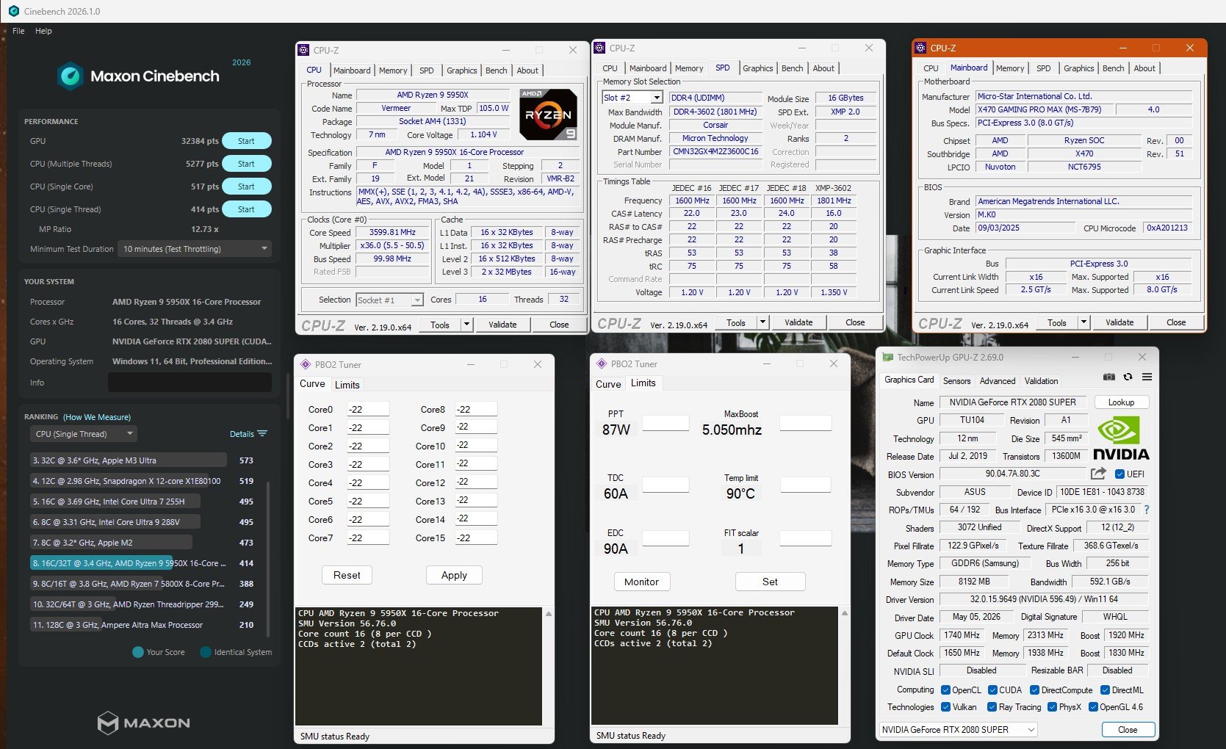
Task: Click the Bus Interface question mark in GPU-Z
Action: point(1147,510)
